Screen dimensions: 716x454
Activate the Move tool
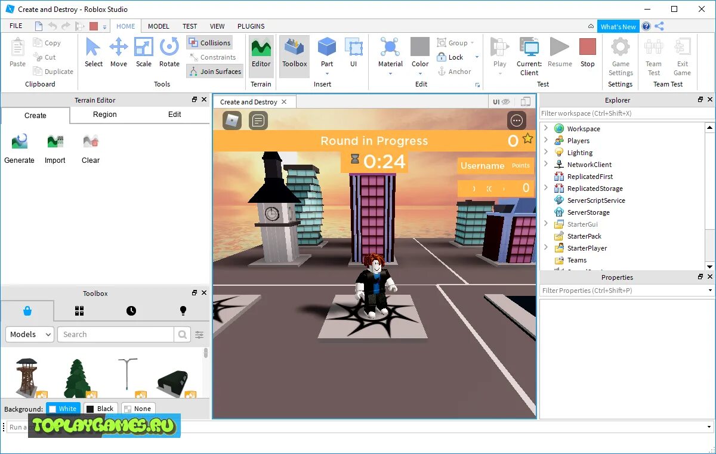[x=118, y=52]
